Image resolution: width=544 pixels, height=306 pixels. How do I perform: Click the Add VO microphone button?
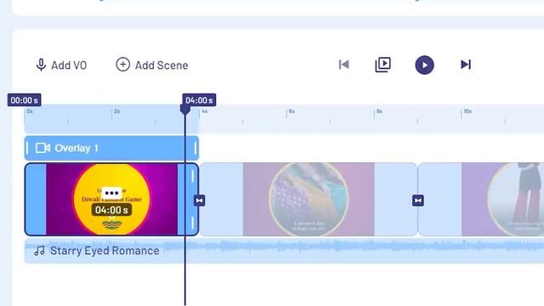(x=61, y=65)
